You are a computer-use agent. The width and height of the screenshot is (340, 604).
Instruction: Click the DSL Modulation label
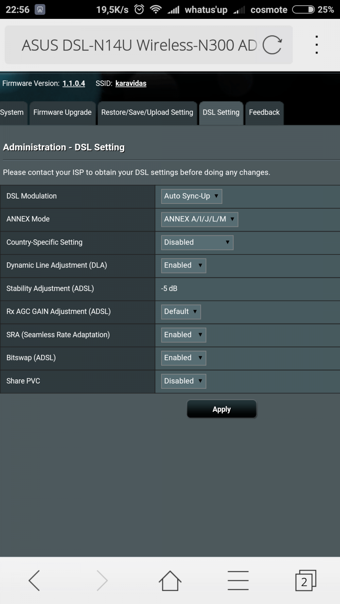tap(31, 196)
